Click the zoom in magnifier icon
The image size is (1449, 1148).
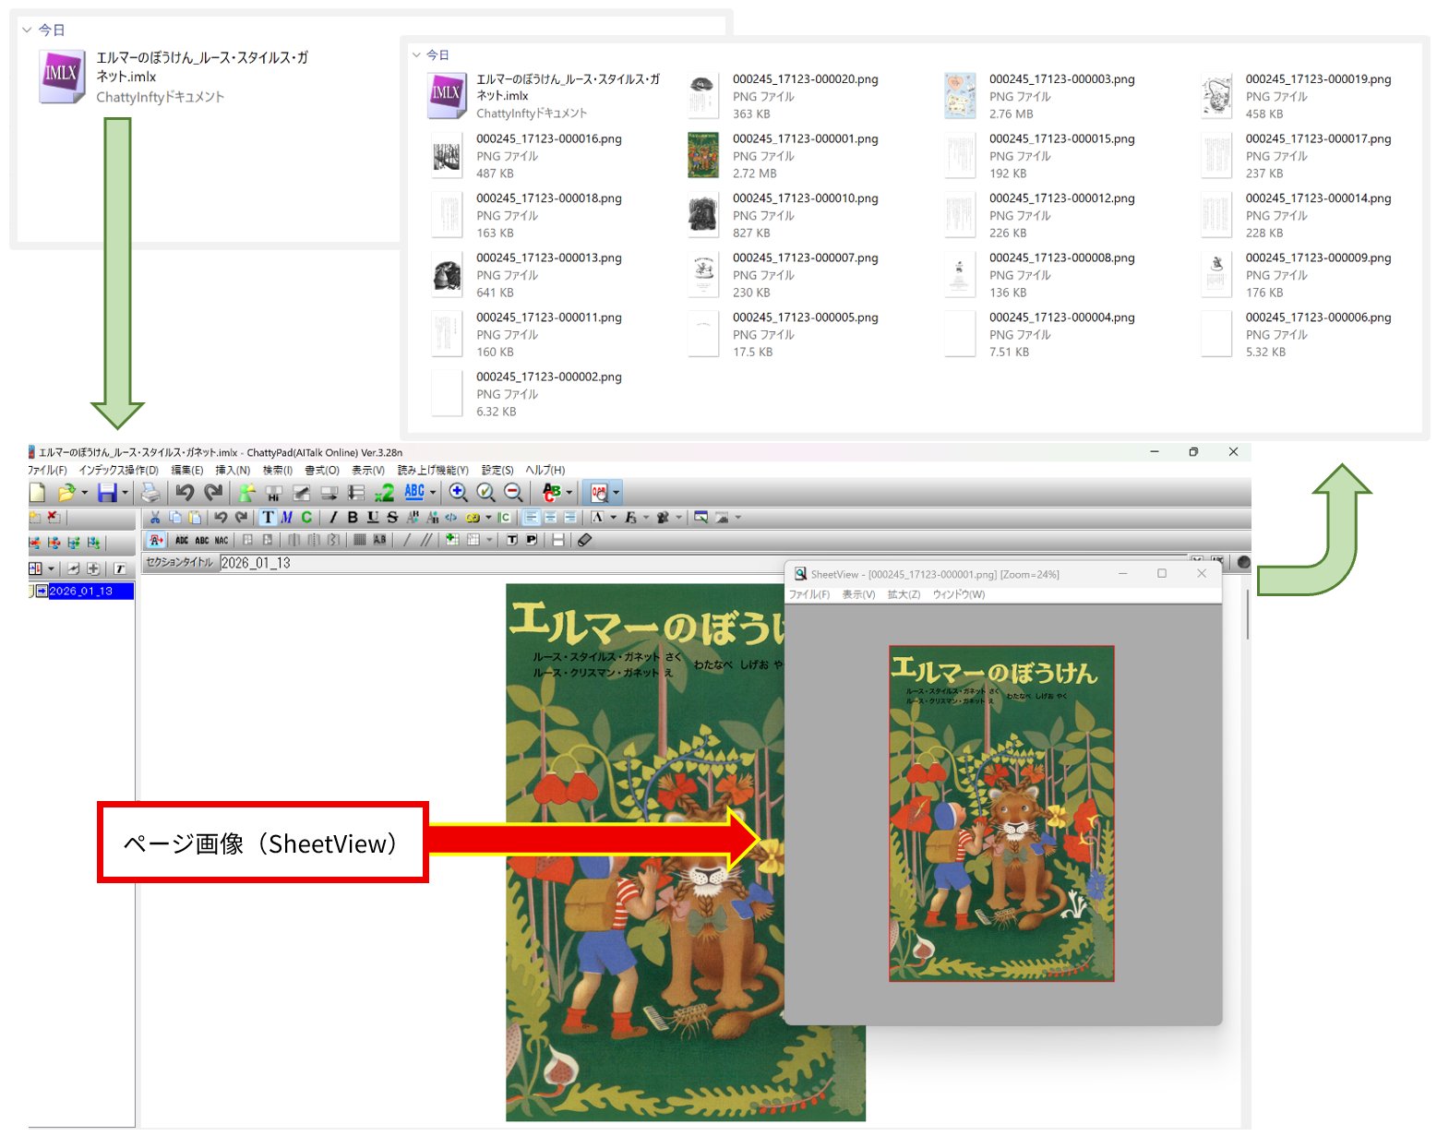tap(458, 493)
